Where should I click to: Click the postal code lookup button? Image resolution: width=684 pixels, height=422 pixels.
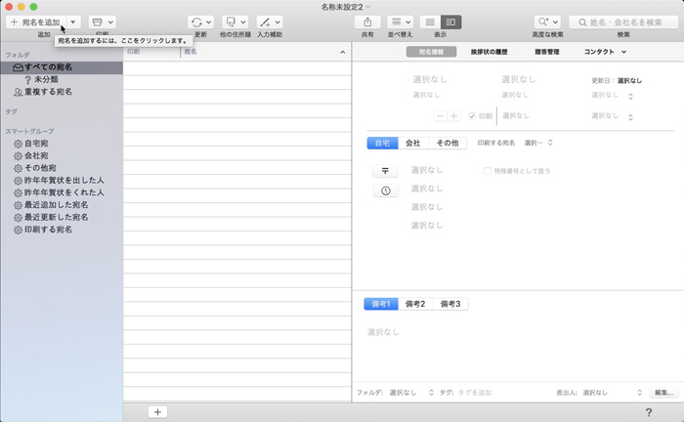pos(385,170)
